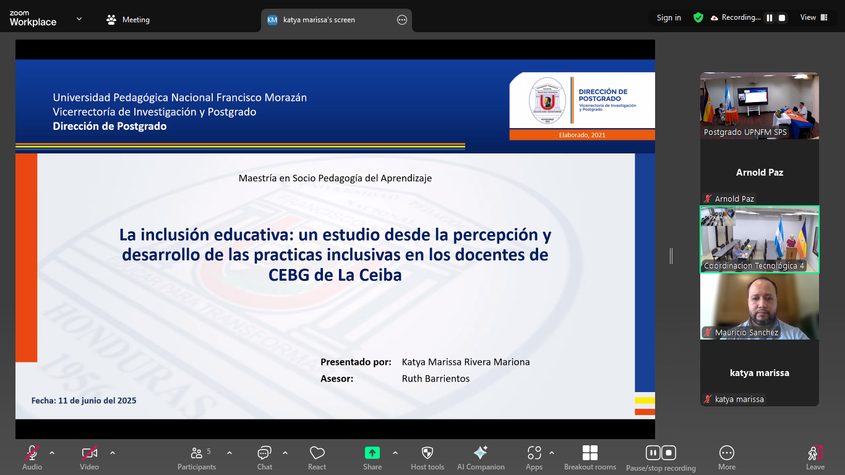Click the gallery panel resize handle
The width and height of the screenshot is (845, 475).
(x=671, y=255)
